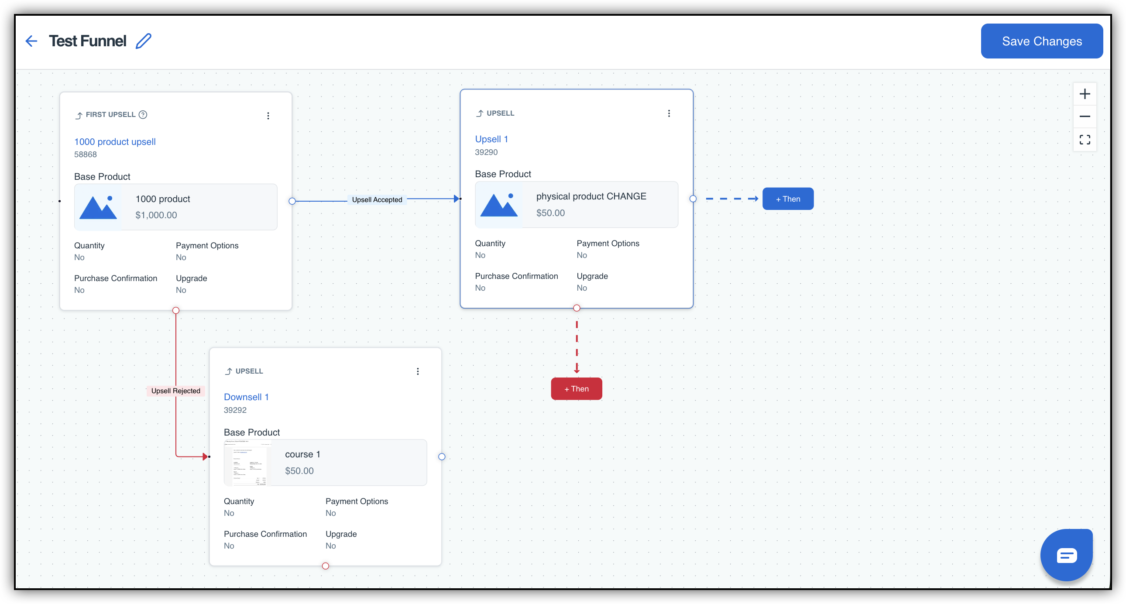This screenshot has height=604, width=1126.
Task: Zoom in with the plus icon
Action: 1085,94
